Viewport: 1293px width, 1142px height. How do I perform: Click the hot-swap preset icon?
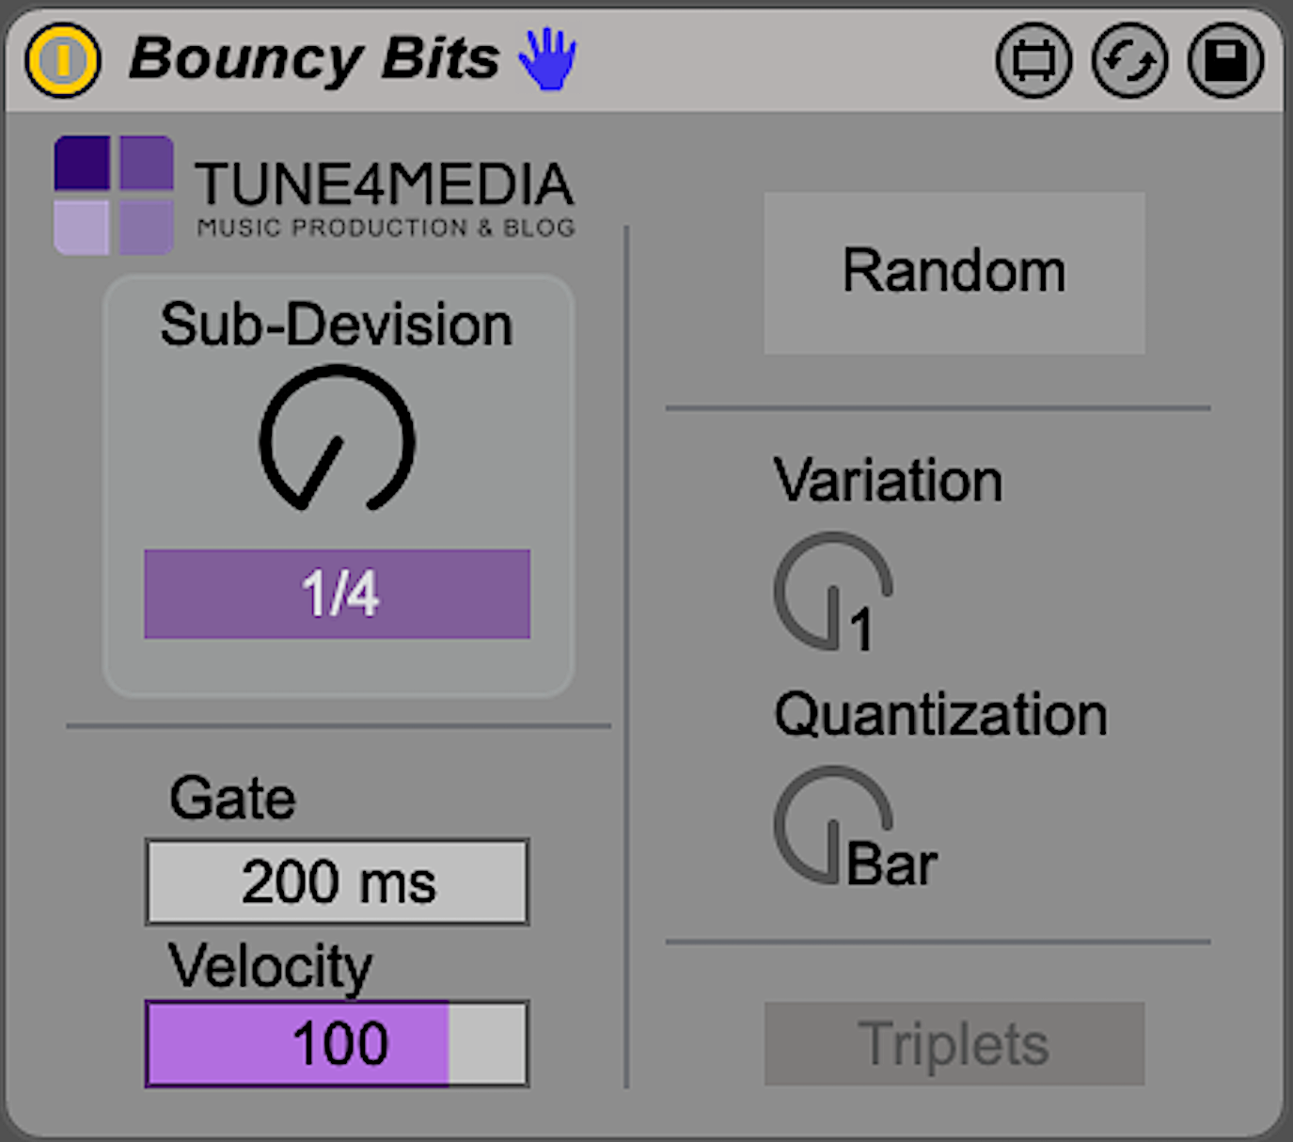(x=1129, y=61)
